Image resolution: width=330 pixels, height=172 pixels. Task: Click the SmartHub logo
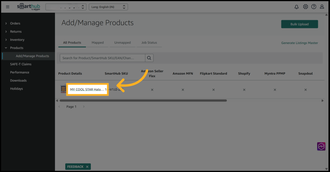(x=28, y=7)
